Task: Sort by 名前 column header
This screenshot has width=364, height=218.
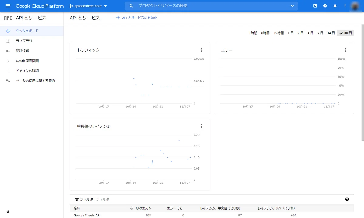Action: [x=77, y=208]
